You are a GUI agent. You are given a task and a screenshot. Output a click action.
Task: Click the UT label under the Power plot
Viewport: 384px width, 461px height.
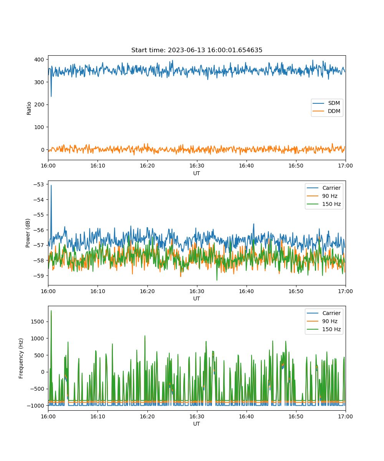(197, 298)
